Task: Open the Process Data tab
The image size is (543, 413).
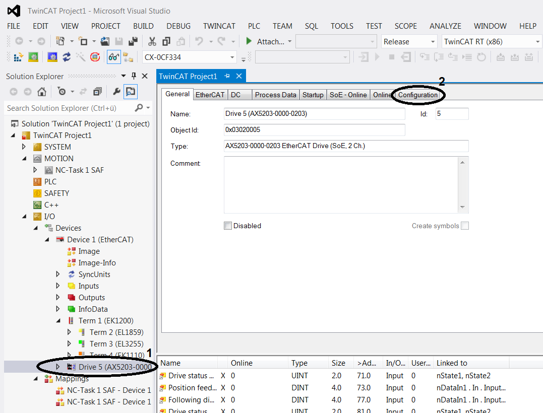Action: [276, 95]
